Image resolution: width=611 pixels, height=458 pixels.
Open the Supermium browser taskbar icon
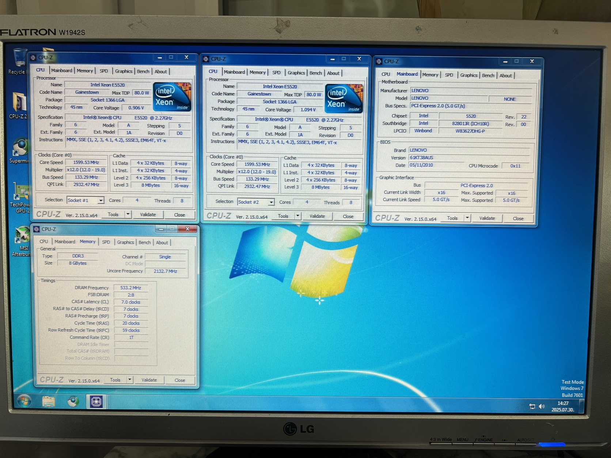73,401
